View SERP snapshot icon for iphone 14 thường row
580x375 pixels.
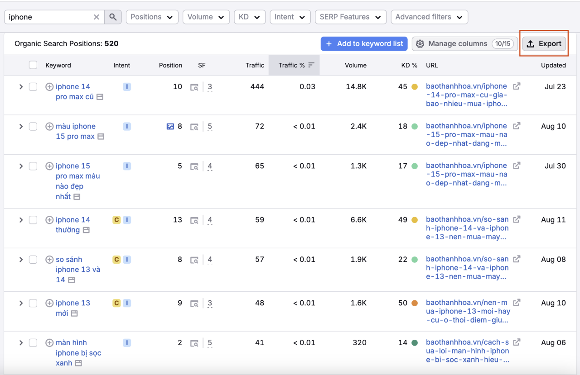tap(194, 220)
